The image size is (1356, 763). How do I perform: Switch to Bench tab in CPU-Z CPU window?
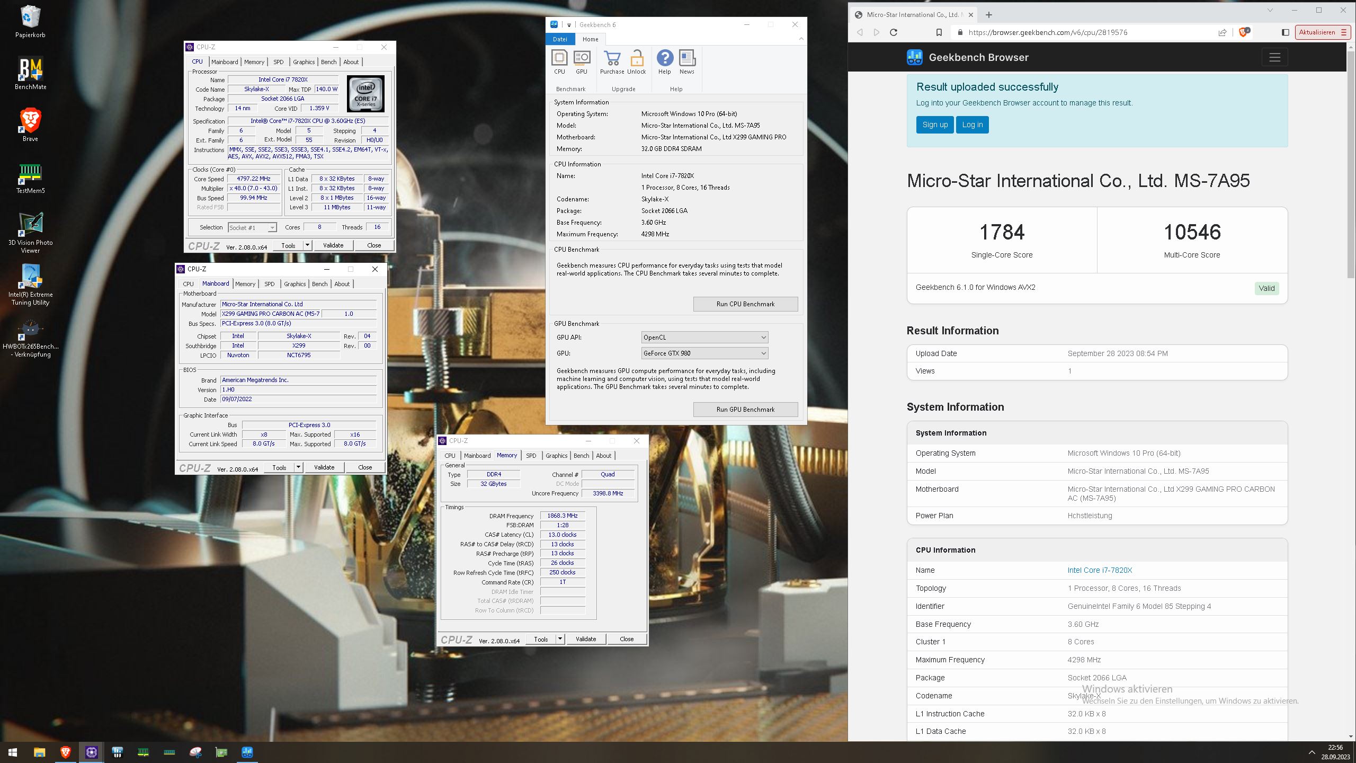click(x=328, y=62)
